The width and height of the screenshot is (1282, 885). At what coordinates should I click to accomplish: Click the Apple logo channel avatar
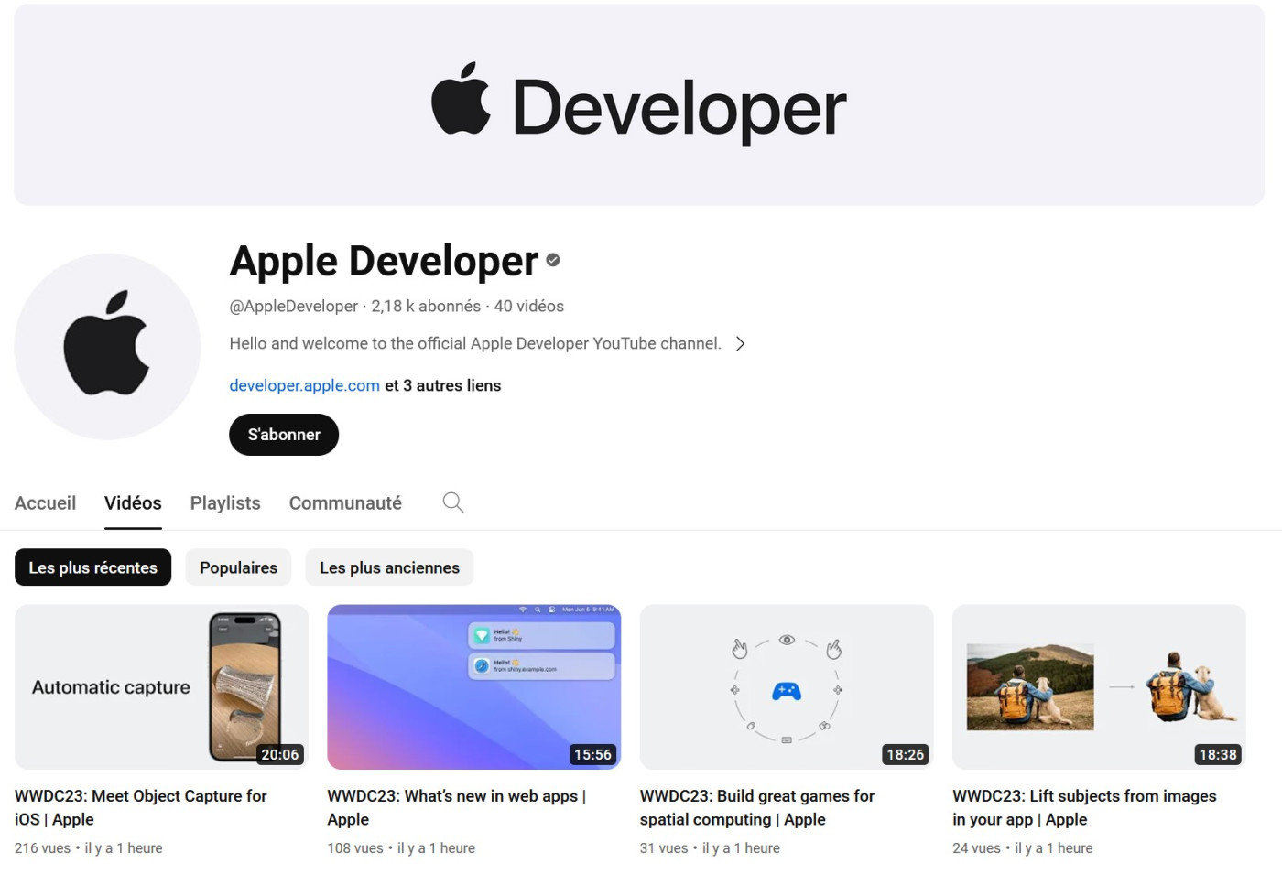point(107,347)
